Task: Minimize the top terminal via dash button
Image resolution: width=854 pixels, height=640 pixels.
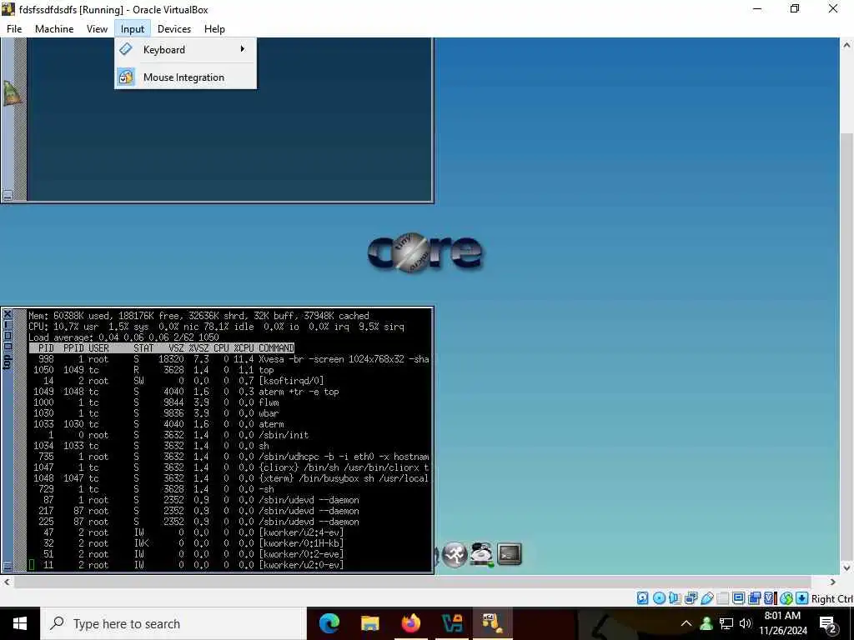Action: 8,324
